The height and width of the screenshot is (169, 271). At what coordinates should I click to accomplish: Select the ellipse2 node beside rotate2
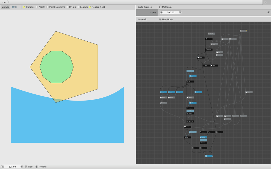(214, 65)
